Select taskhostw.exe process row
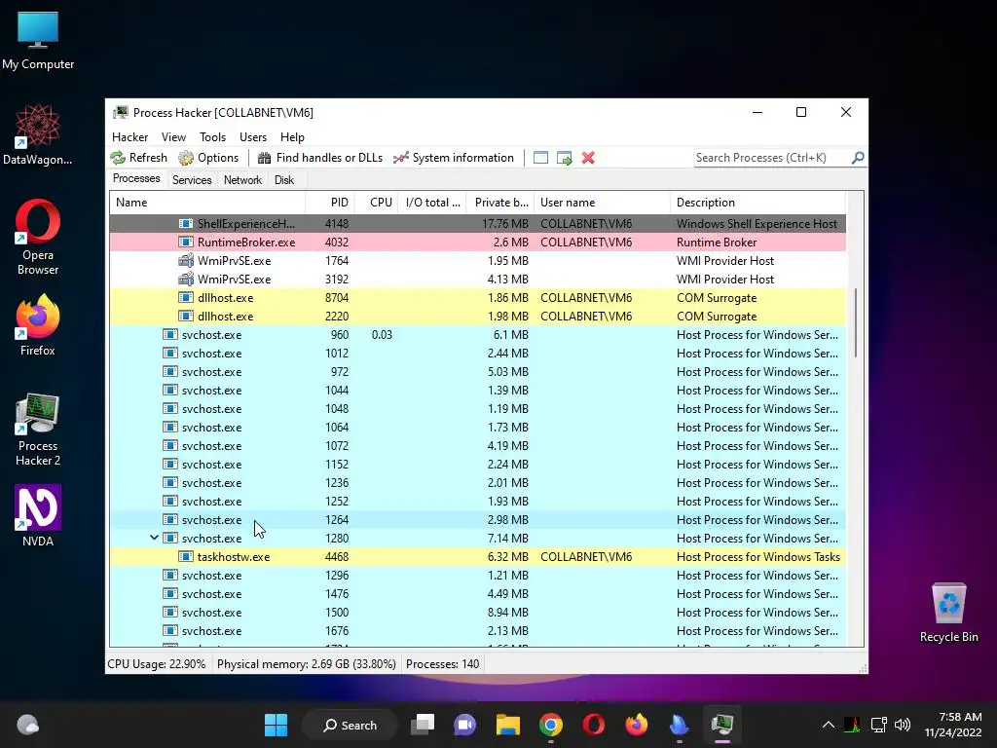Screen dimensions: 997x748 [x=477, y=556]
